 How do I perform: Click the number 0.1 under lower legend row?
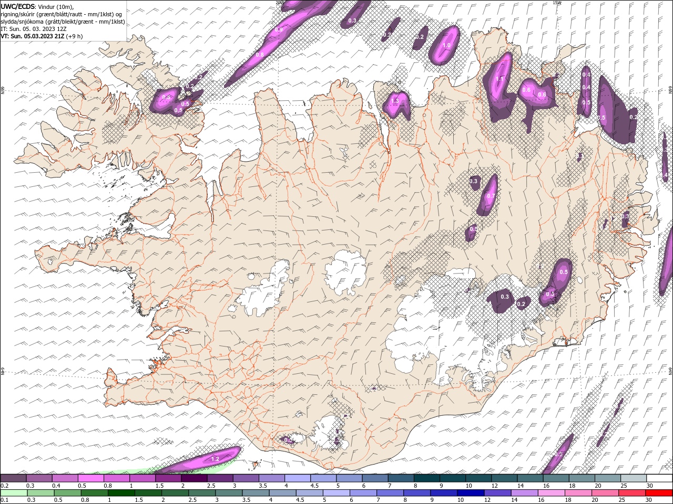[5, 500]
